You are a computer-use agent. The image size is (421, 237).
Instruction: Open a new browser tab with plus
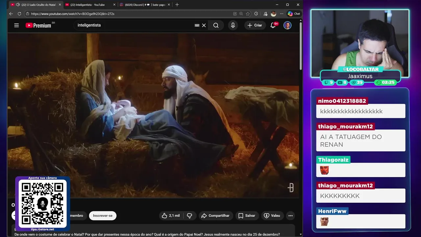tap(177, 5)
